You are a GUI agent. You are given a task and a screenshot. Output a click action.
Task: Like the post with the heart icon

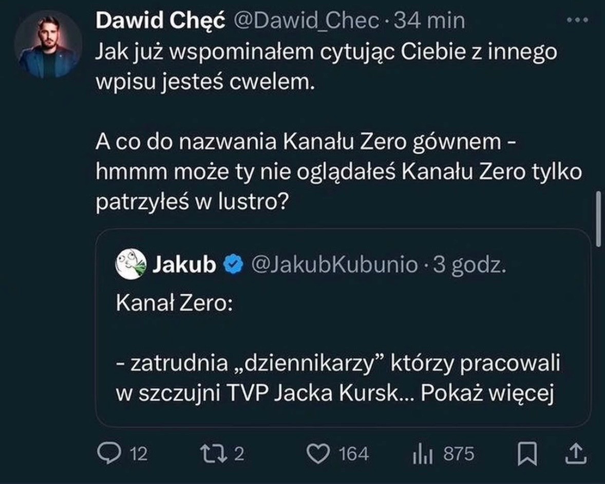[x=318, y=453]
